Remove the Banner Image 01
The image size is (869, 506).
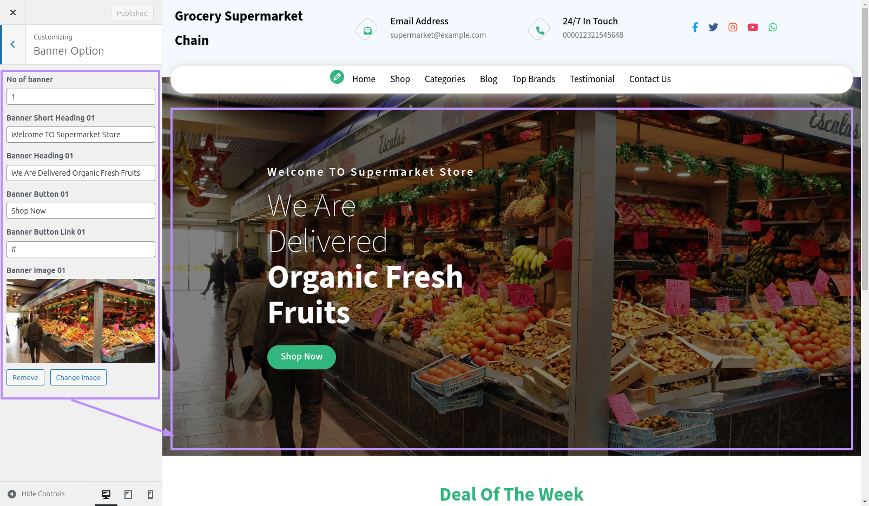click(25, 377)
